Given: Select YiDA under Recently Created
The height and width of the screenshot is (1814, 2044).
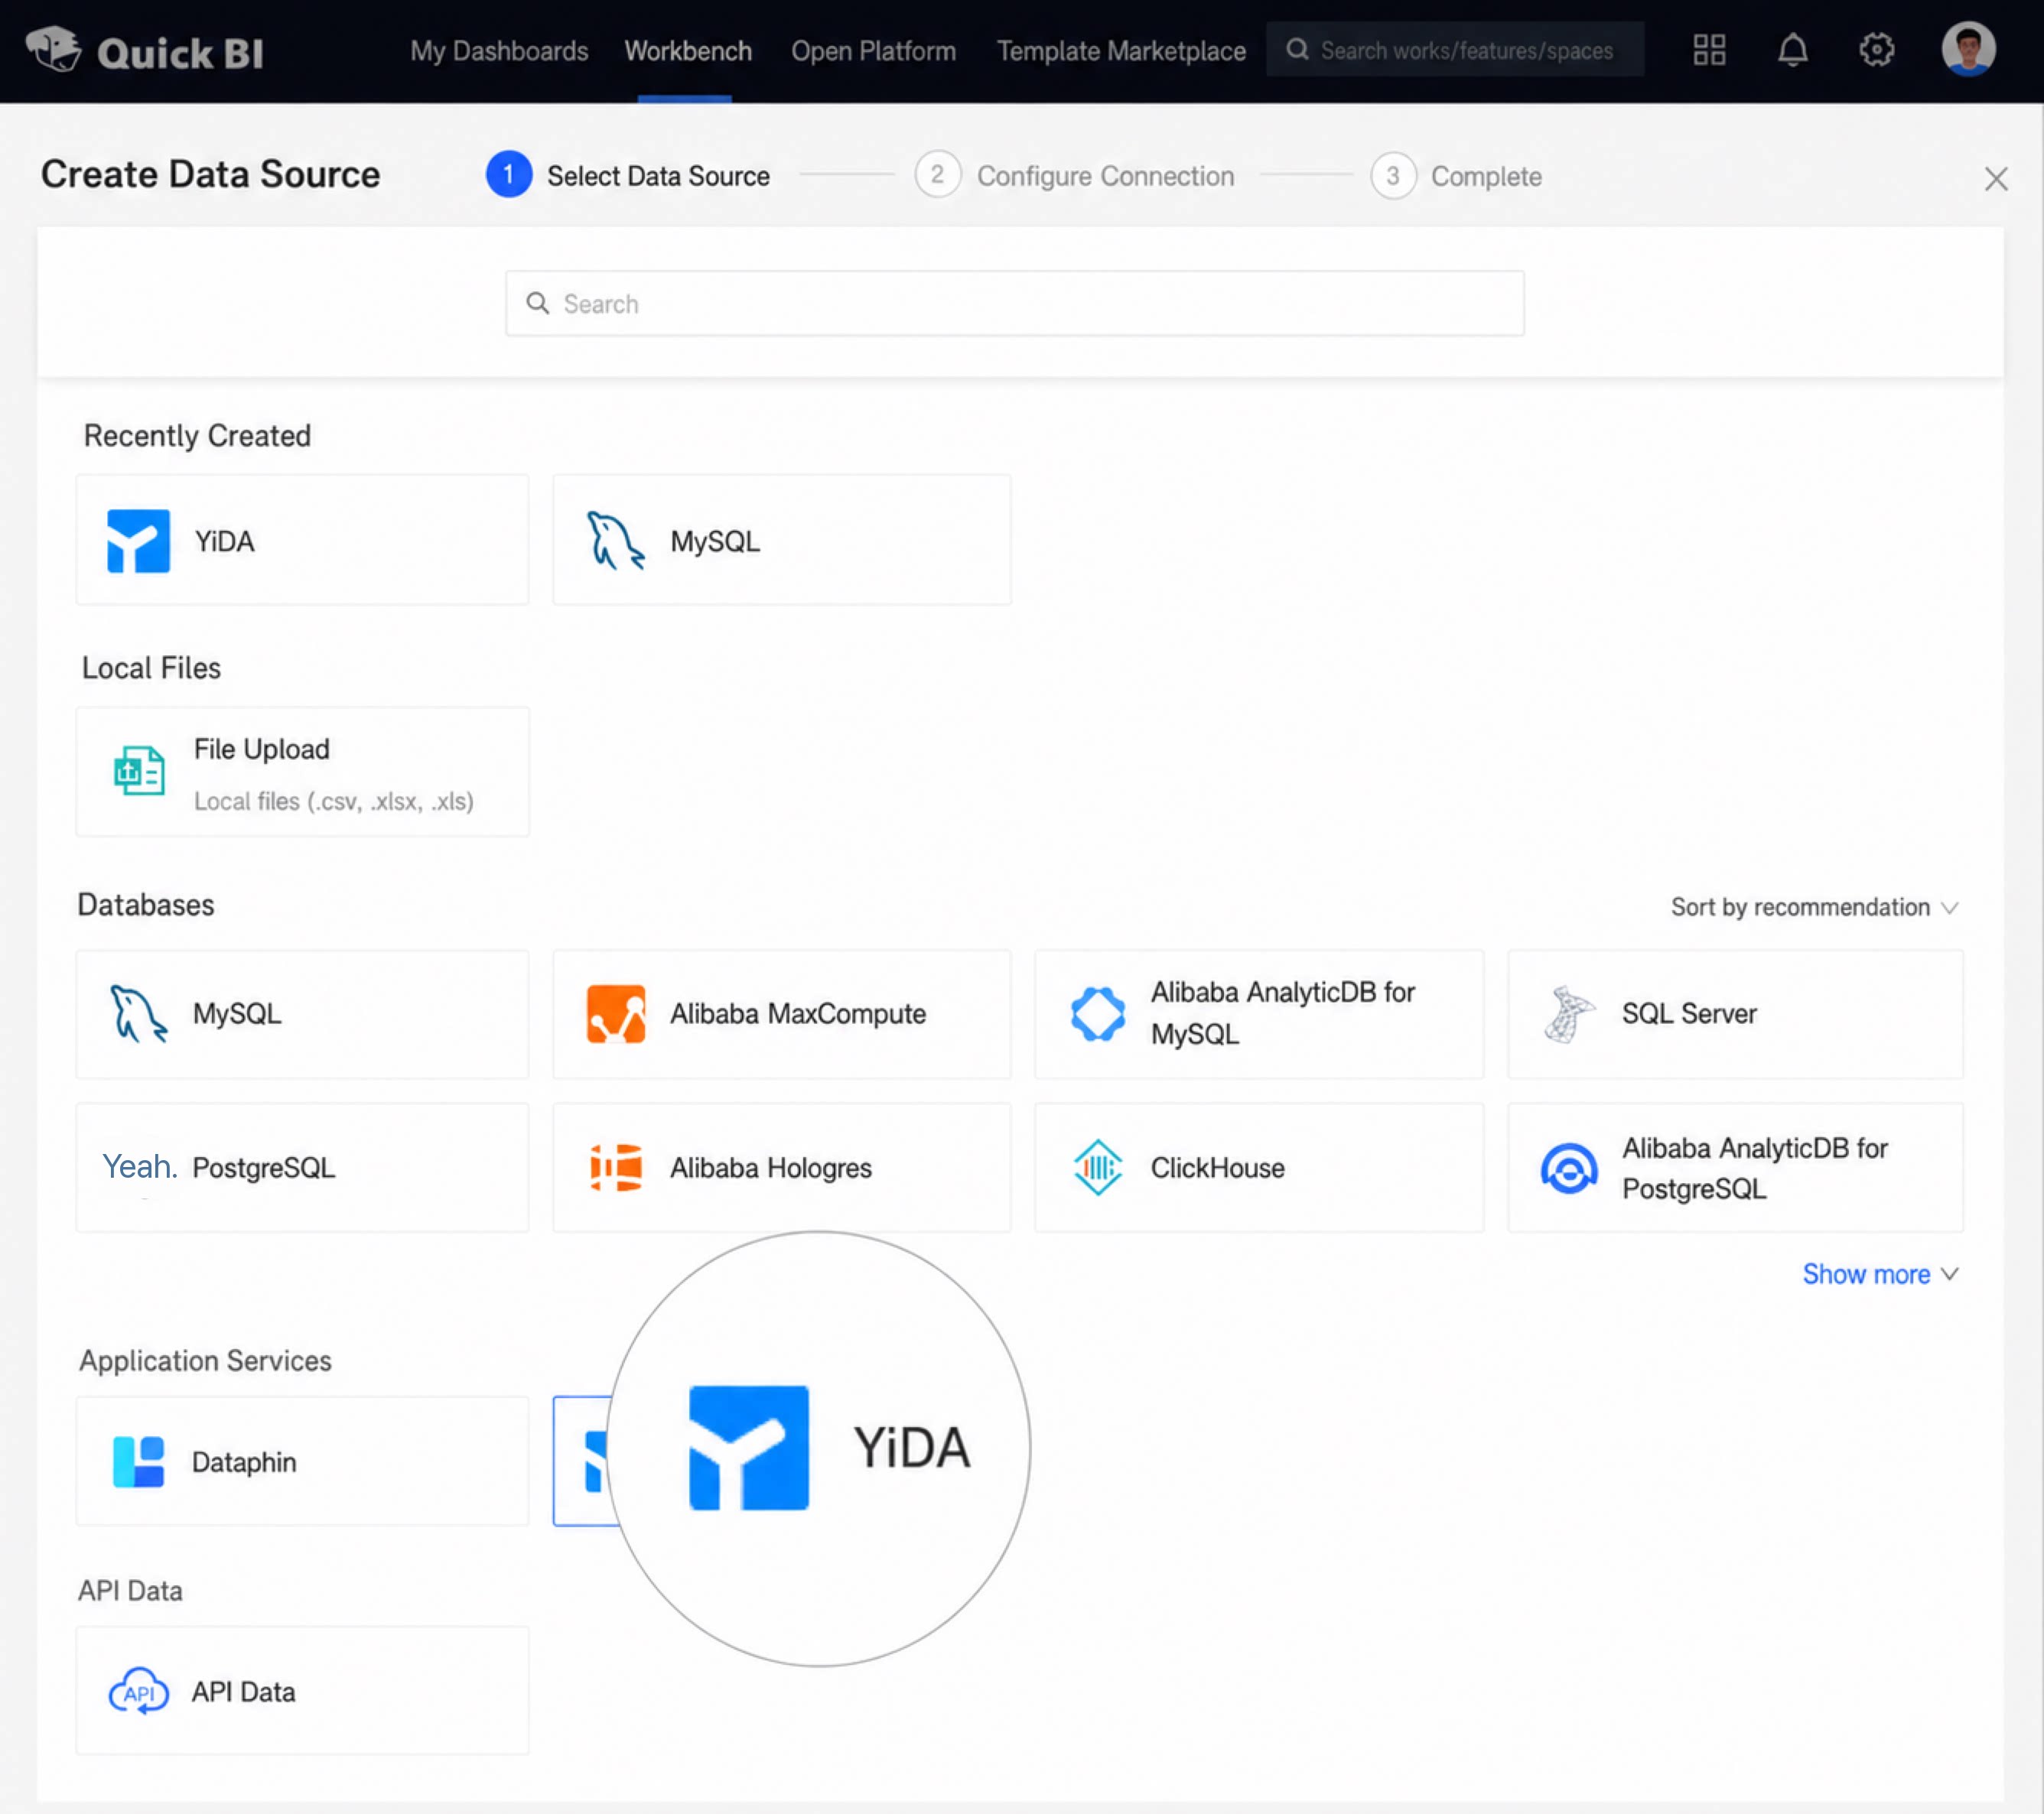Looking at the screenshot, I should (x=302, y=540).
